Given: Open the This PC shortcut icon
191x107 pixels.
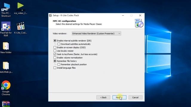Looking at the screenshot, I should click(x=6, y=7).
